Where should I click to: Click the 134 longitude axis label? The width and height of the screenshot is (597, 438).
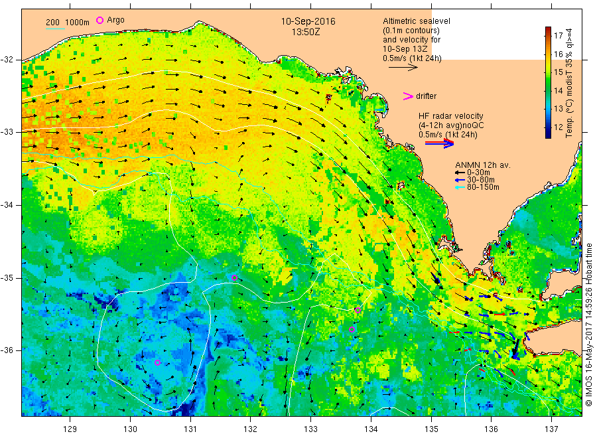[371, 429]
